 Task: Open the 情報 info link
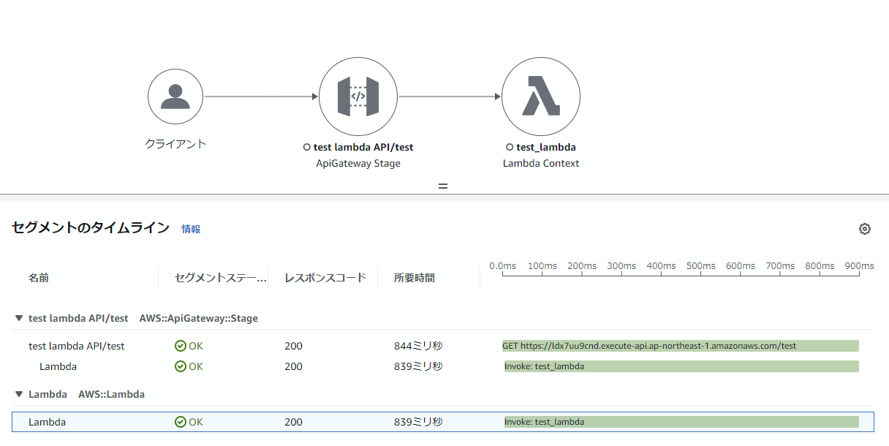191,229
